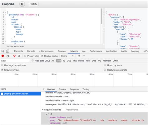Filter requests by Media

point(81,61)
